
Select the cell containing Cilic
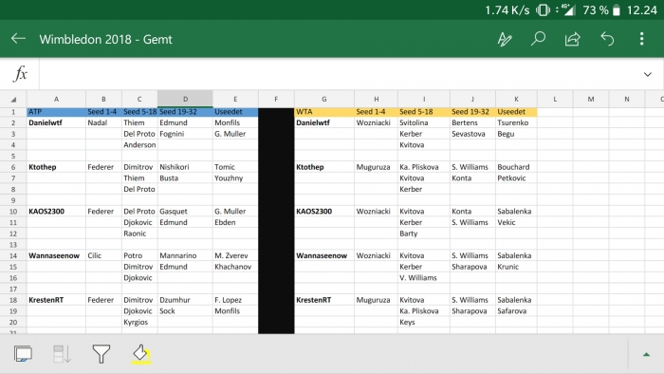(103, 255)
